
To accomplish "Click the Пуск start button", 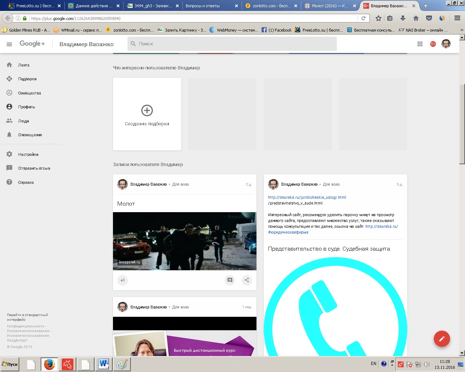I will [x=10, y=364].
